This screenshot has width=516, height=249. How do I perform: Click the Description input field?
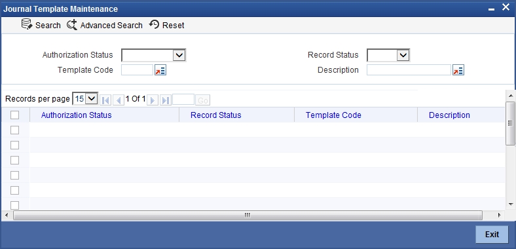(409, 70)
